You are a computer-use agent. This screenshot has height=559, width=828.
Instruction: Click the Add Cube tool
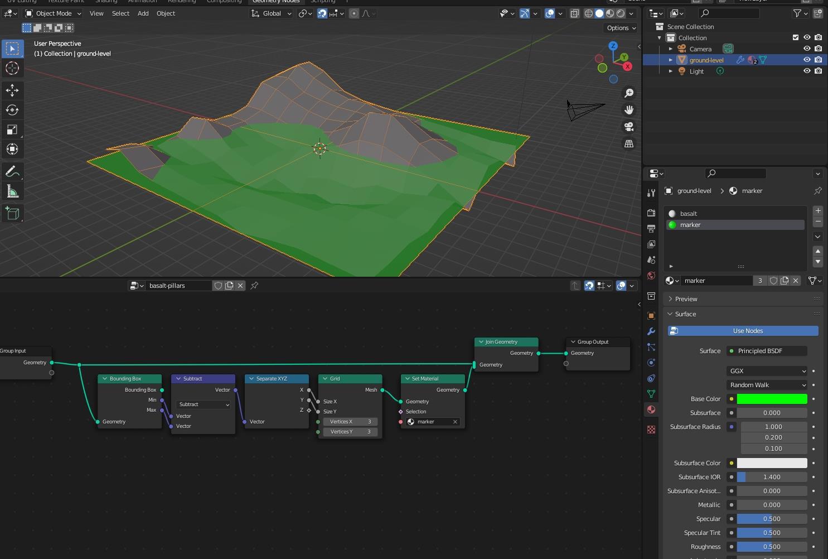tap(12, 213)
